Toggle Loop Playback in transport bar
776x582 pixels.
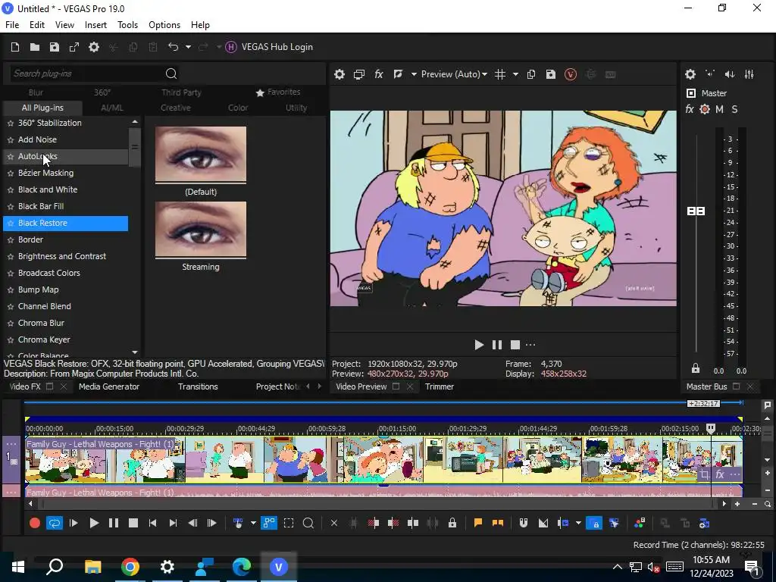pyautogui.click(x=55, y=523)
